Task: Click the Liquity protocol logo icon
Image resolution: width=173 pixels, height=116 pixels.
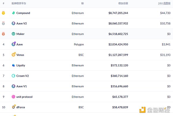Action: [13, 65]
